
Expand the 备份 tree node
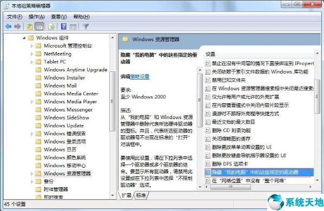[x=31, y=181]
